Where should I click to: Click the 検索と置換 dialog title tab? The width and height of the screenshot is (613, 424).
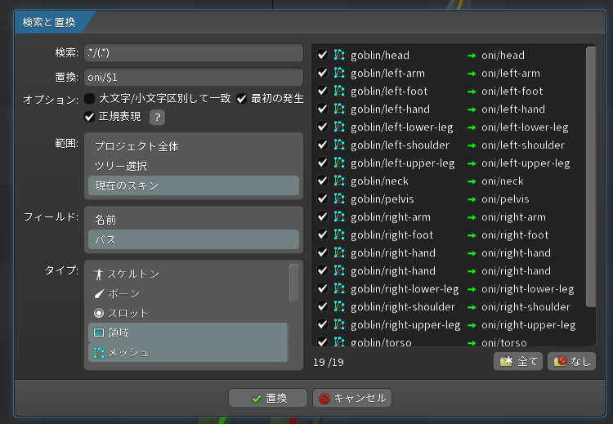tap(49, 22)
